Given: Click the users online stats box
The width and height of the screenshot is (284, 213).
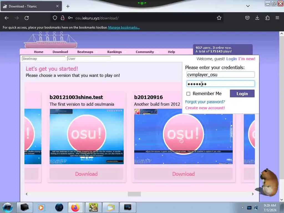Looking at the screenshot, I should pos(223,49).
